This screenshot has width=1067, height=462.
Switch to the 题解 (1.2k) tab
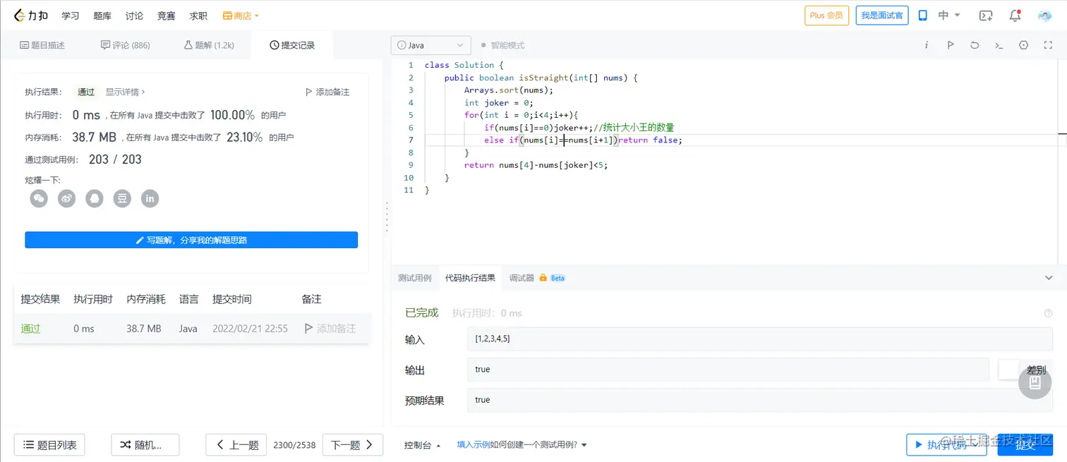(x=209, y=45)
